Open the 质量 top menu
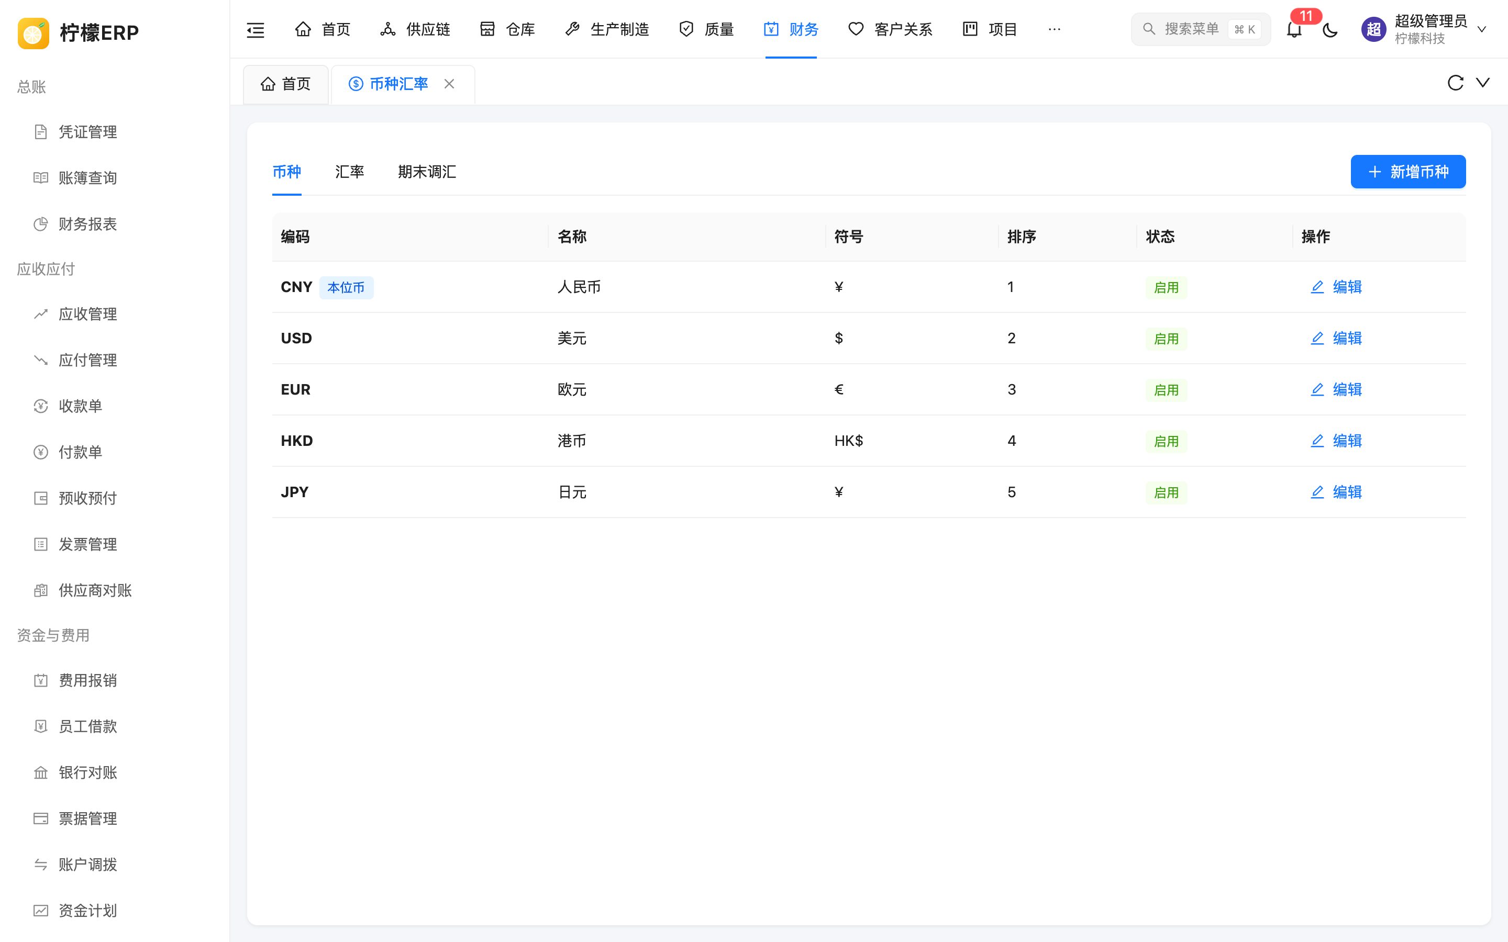Viewport: 1508px width, 942px height. (x=707, y=29)
